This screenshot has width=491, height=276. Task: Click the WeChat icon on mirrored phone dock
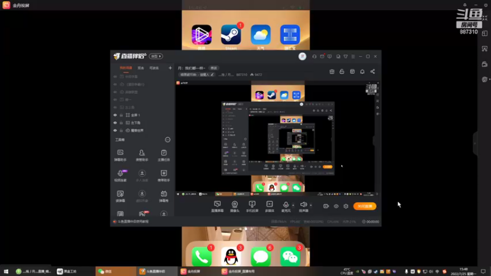tap(290, 256)
